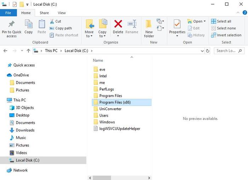Switch to the View ribbon tab
This screenshot has width=248, height=180.
point(62,13)
